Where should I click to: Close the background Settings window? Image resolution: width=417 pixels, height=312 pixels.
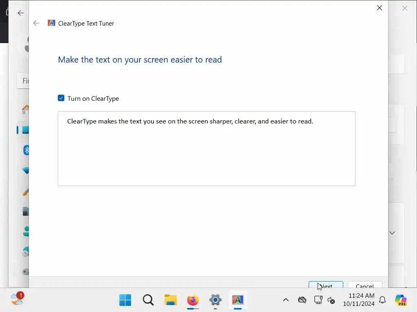404,8
